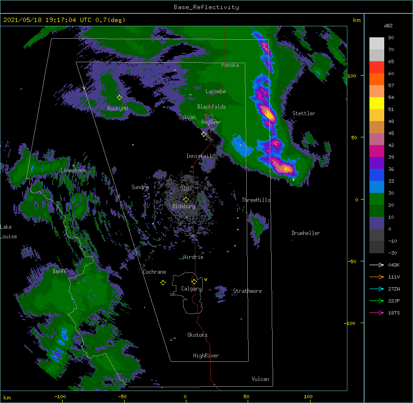Click the dBZ legend heading
Image resolution: width=413 pixels, height=403 pixels.
388,25
